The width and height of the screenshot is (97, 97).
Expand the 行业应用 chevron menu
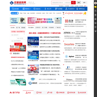(75, 9)
